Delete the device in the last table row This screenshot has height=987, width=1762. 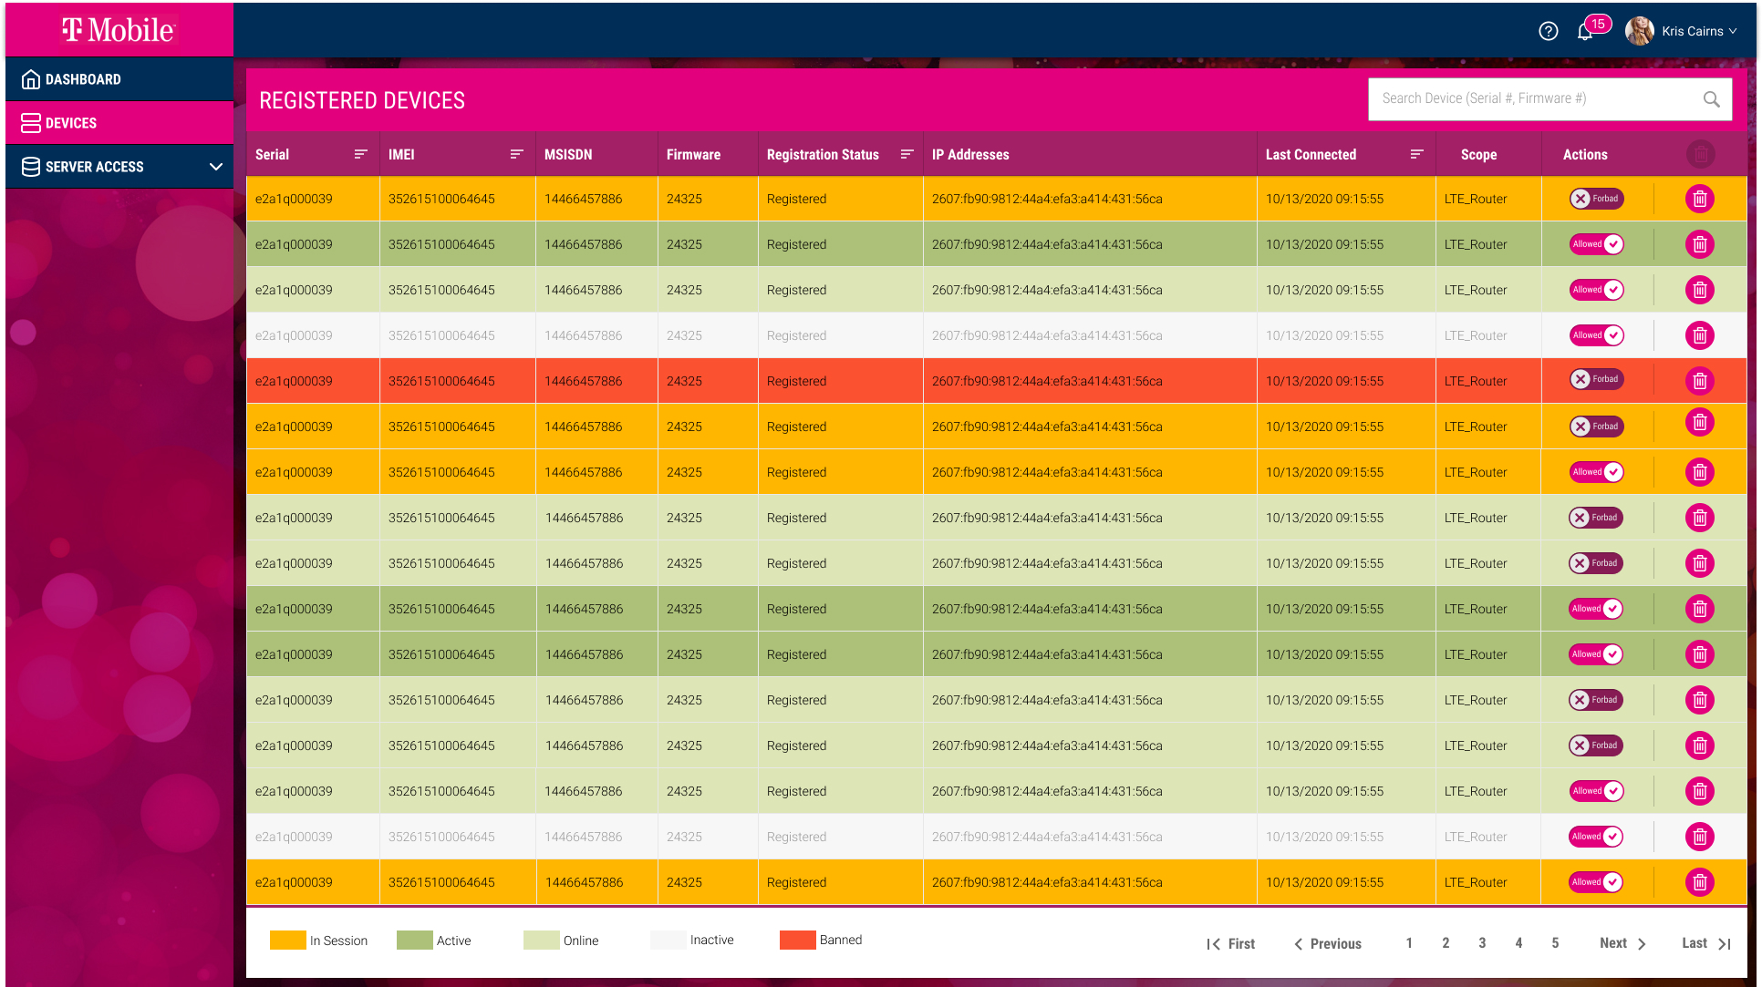[1700, 882]
